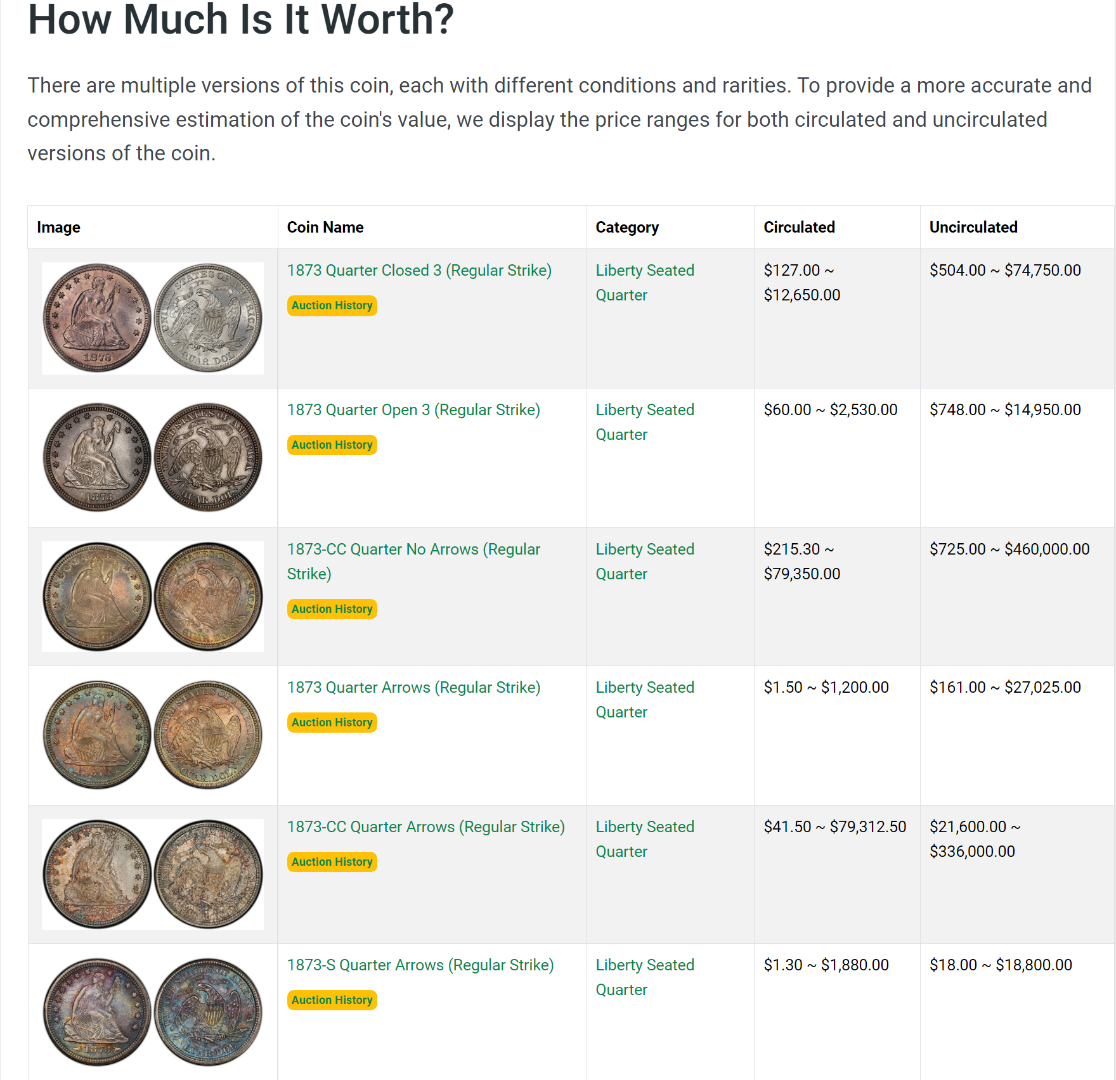This screenshot has height=1080, width=1116.
Task: View Auction History for 1873-CC Quarter Arrows
Action: click(x=332, y=862)
